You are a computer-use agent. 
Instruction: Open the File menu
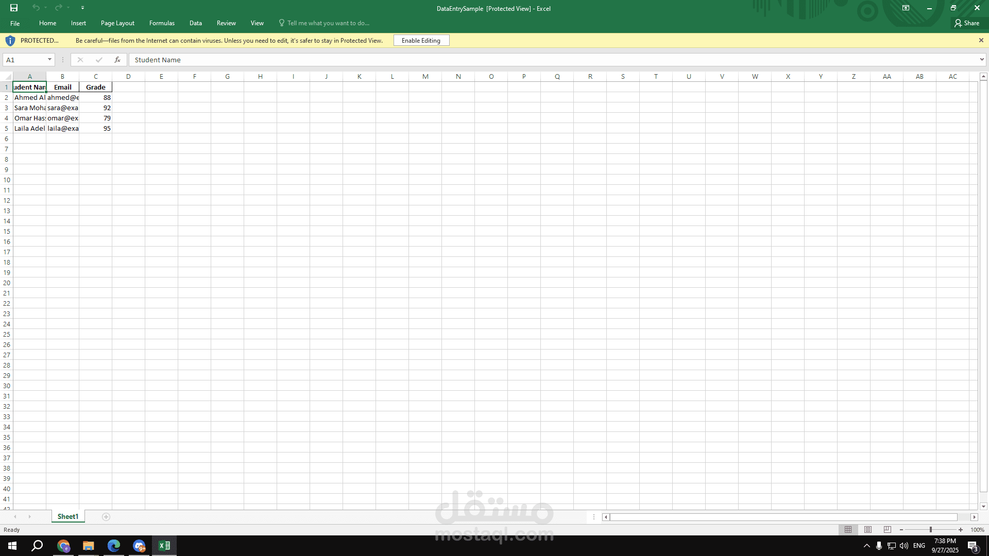tap(15, 23)
